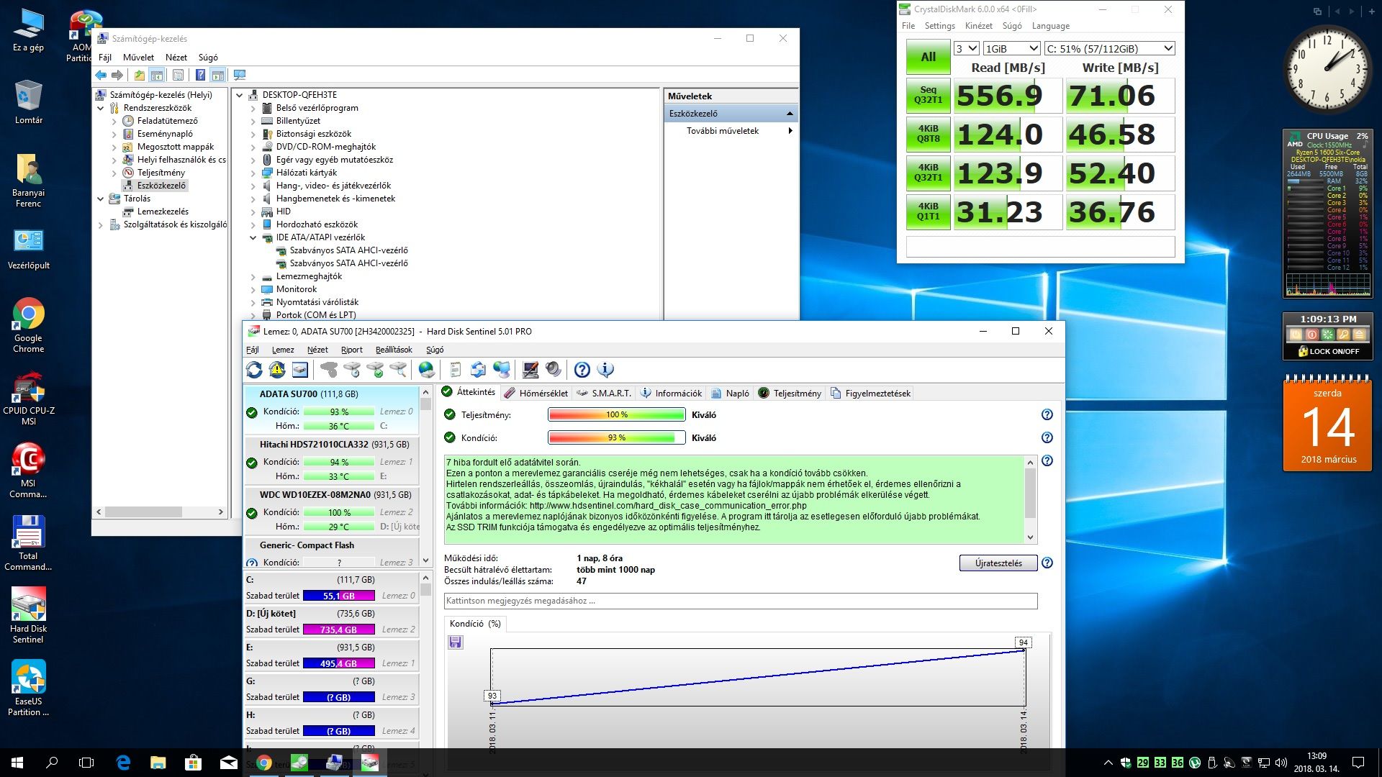This screenshot has width=1382, height=777.
Task: Collapse the Eszközkezelő actions section arrow
Action: tap(790, 114)
